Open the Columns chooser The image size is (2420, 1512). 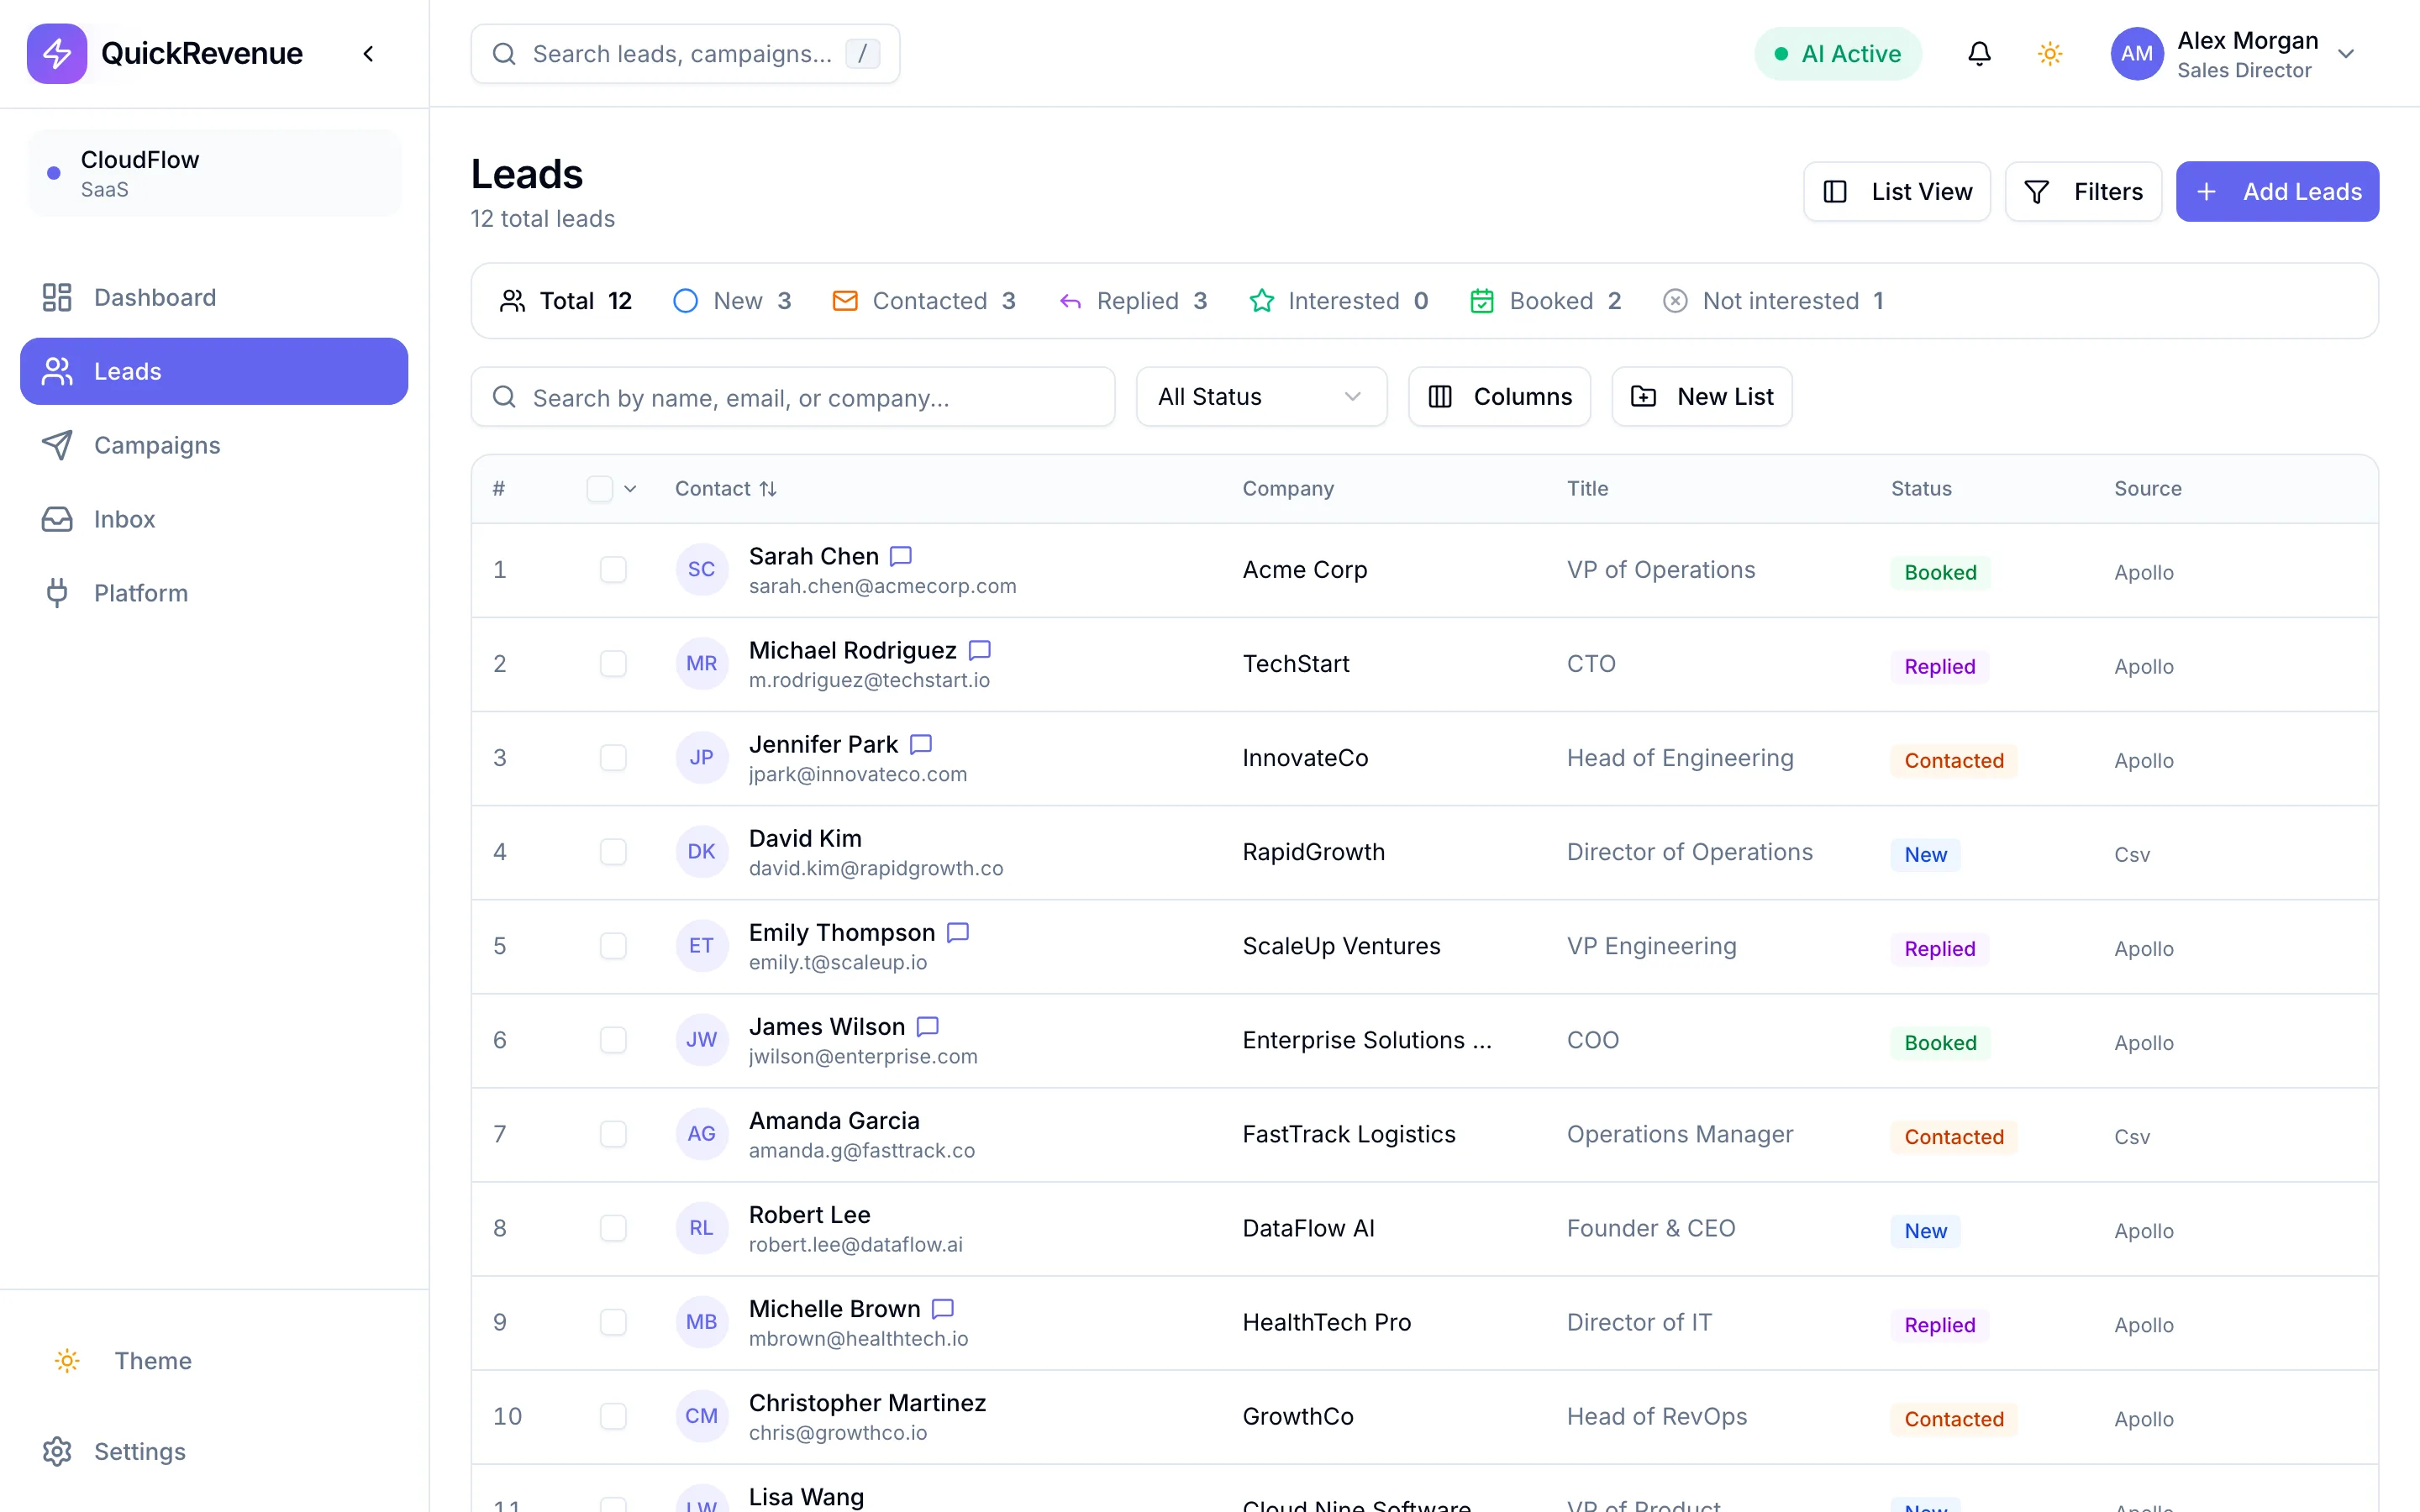tap(1499, 397)
